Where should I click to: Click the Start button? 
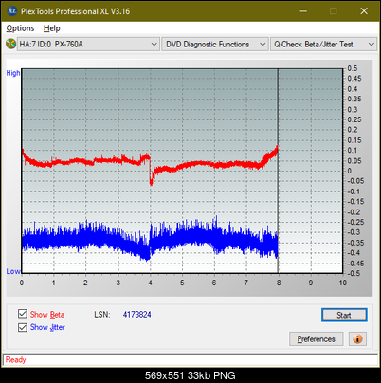pos(344,315)
